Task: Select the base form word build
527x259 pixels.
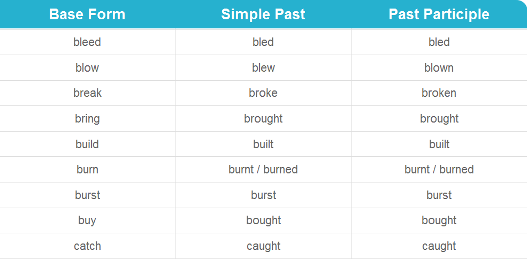Action: tap(87, 144)
